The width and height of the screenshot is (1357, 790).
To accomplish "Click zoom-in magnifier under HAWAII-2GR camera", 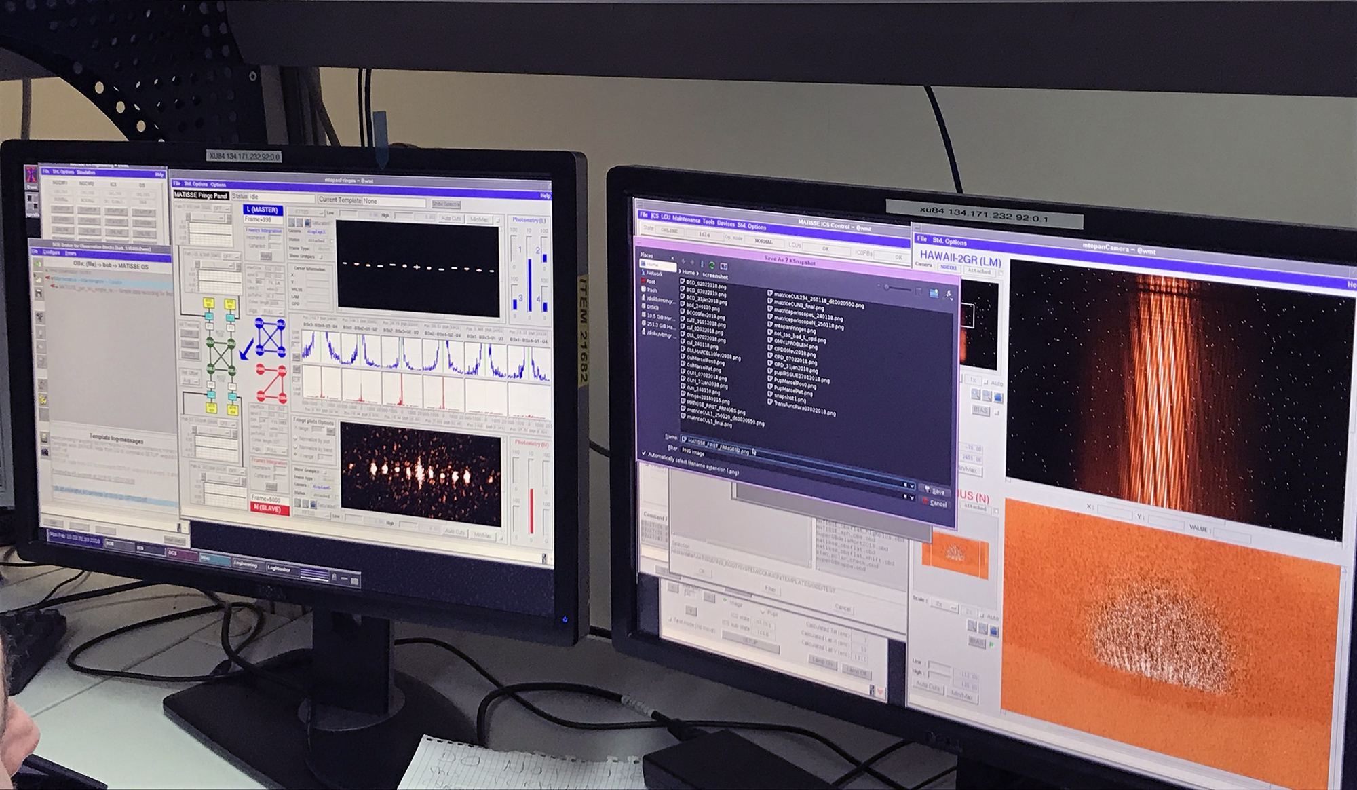I will (976, 394).
